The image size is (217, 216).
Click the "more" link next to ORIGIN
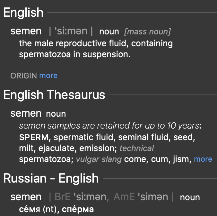coord(48,76)
